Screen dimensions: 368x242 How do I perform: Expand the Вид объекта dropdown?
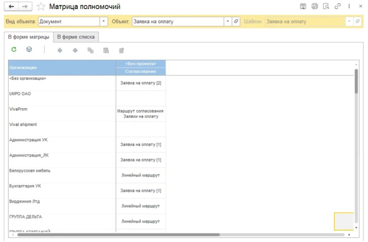point(103,21)
